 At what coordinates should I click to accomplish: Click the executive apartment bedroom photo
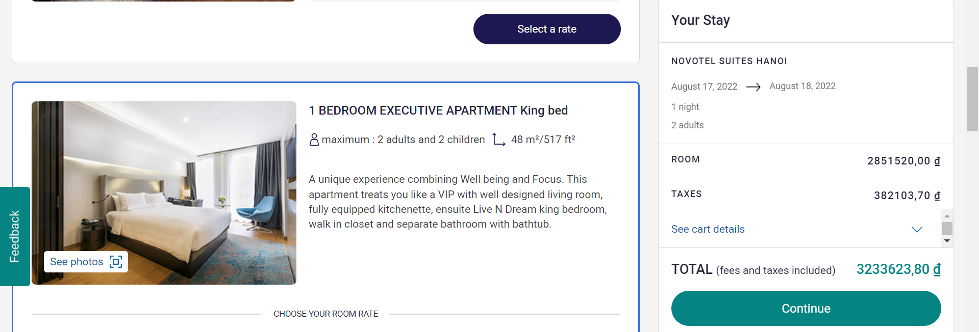click(x=164, y=193)
